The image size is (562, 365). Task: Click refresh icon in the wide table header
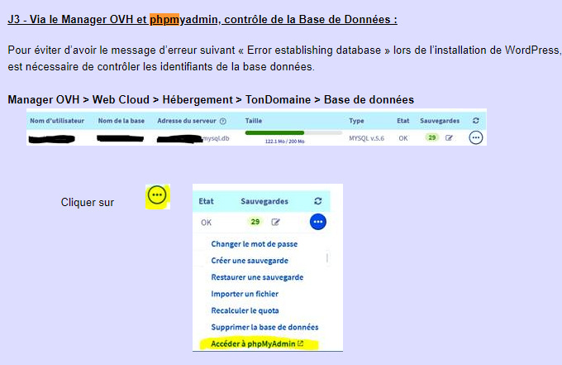476,121
